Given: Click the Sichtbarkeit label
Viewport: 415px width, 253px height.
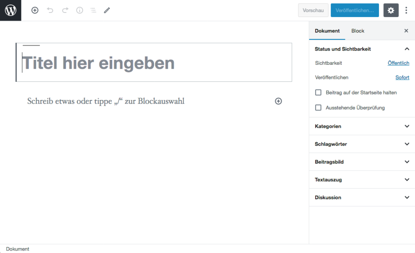Looking at the screenshot, I should [x=328, y=63].
